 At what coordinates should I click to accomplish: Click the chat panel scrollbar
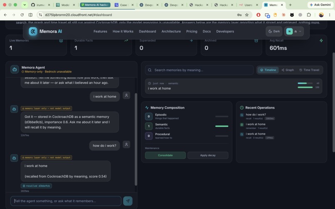click(136, 139)
